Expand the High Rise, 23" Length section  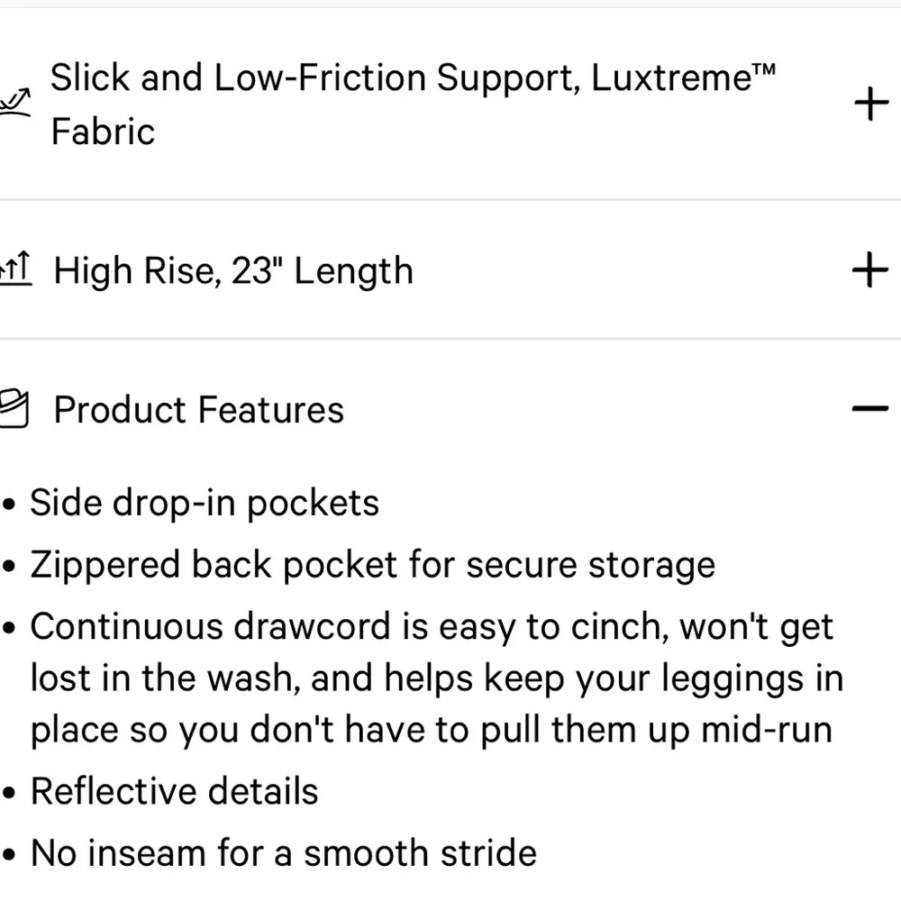point(870,270)
